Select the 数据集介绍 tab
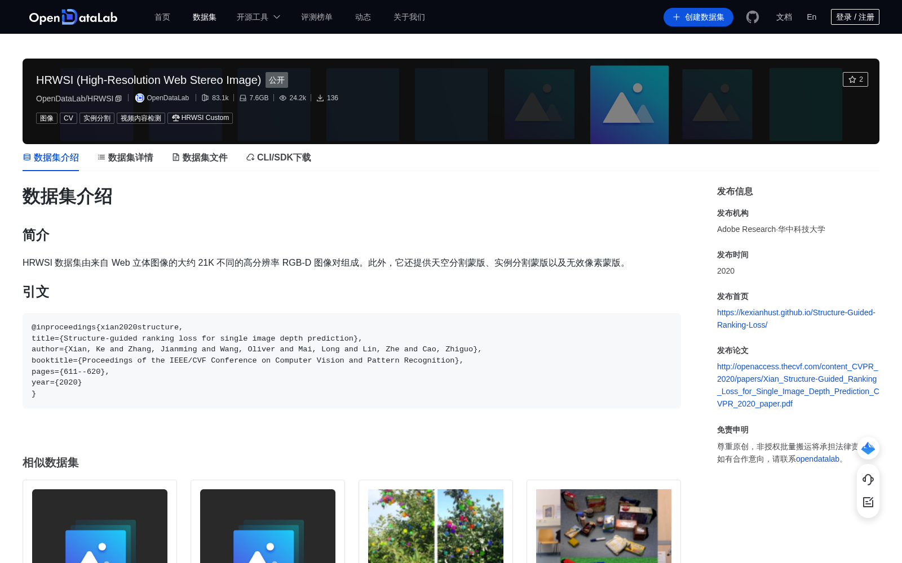The image size is (902, 563). click(x=51, y=158)
